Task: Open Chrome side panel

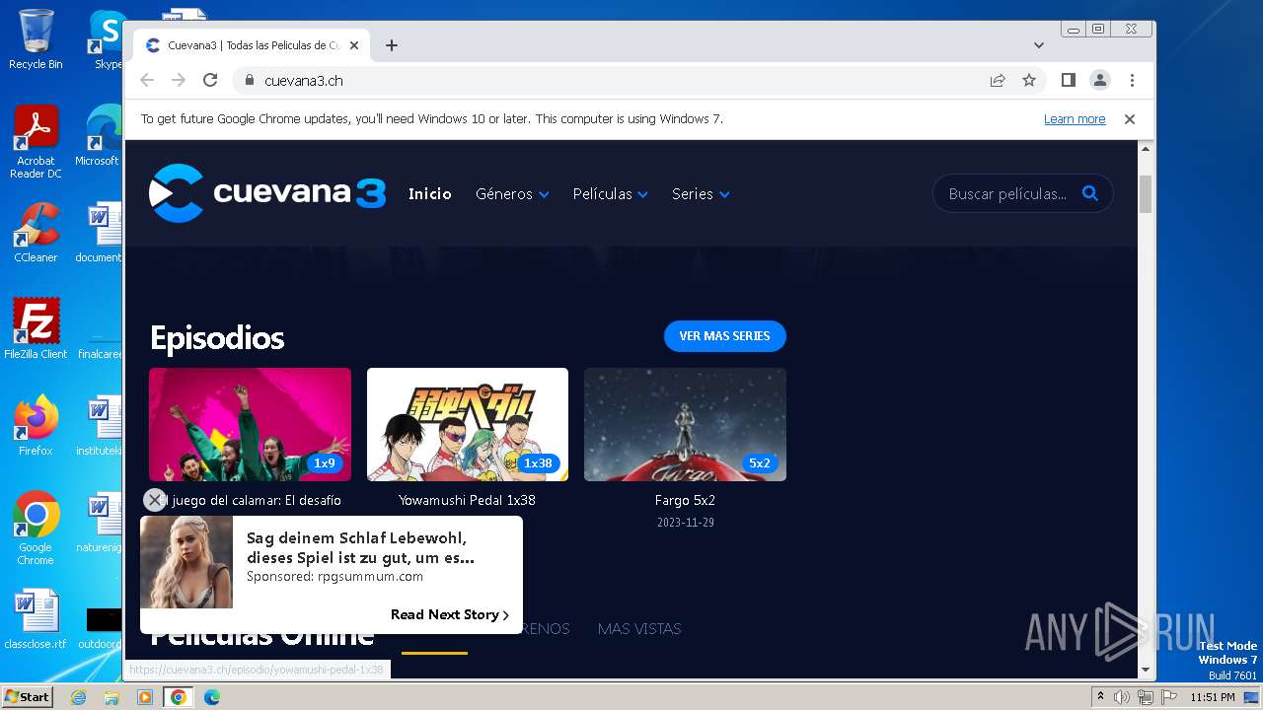Action: tap(1068, 81)
